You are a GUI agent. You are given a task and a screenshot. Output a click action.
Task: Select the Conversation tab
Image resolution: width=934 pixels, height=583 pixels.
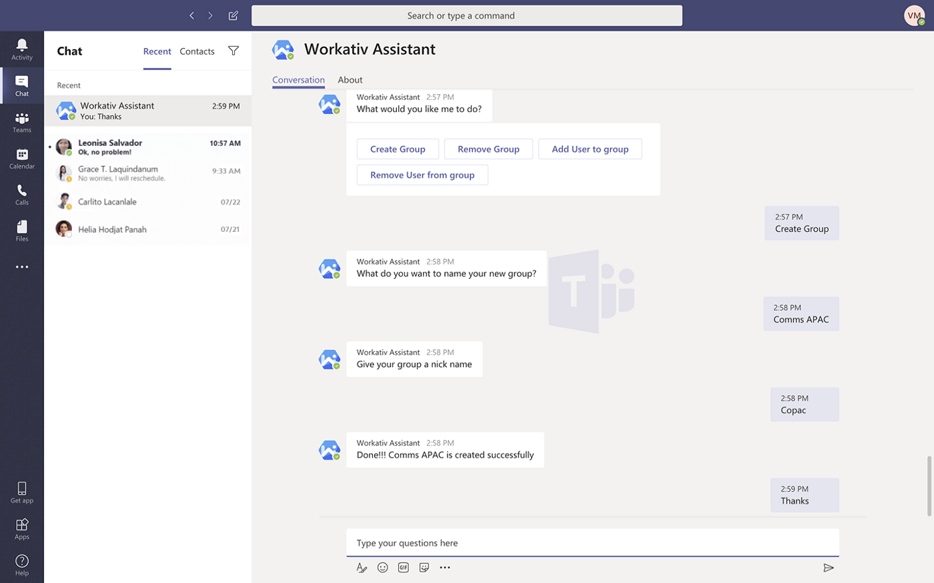click(298, 80)
